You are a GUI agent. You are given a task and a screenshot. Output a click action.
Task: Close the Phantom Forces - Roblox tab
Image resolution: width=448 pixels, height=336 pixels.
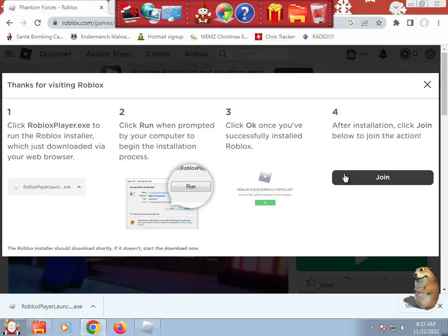[x=101, y=7]
